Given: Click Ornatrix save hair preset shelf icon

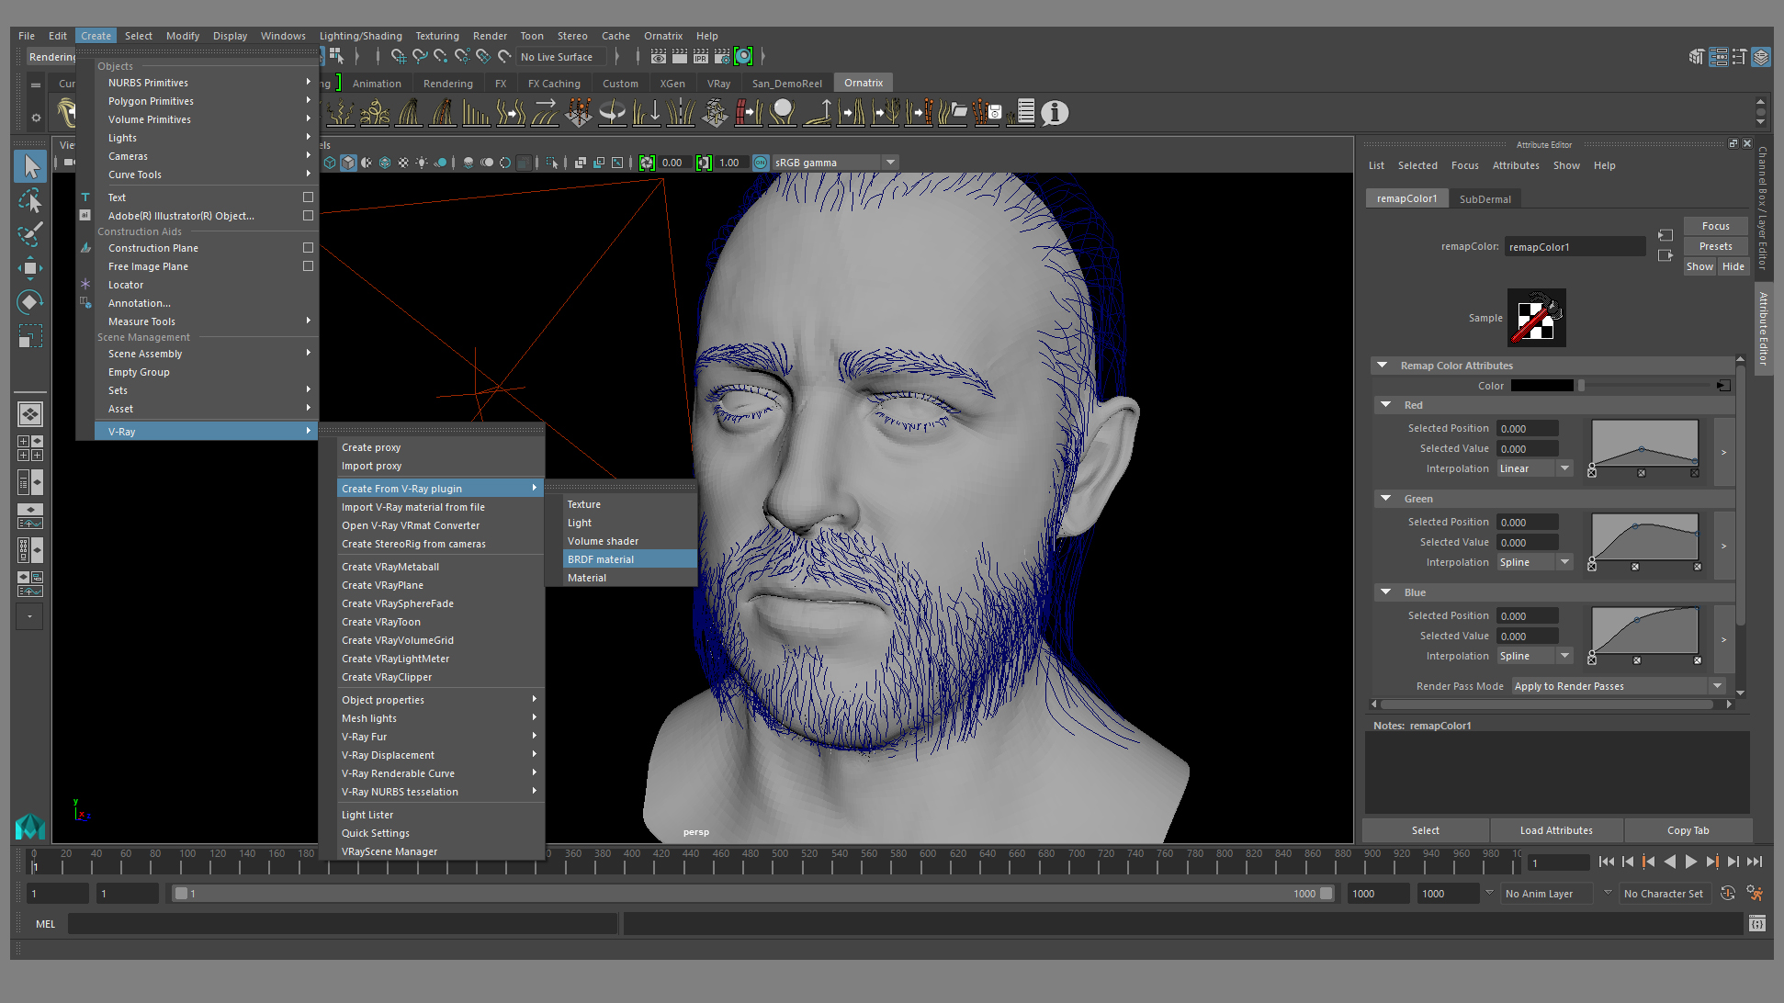Looking at the screenshot, I should point(988,113).
